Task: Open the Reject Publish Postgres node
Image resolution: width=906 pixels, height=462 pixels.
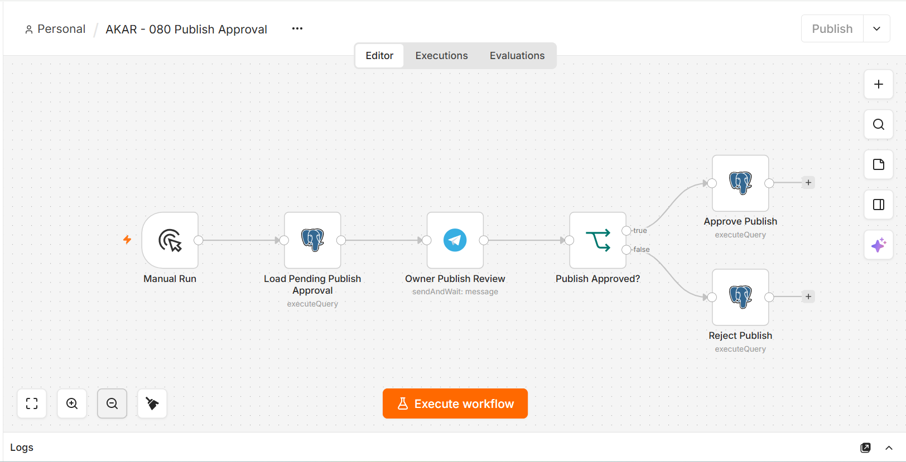Action: click(x=740, y=297)
